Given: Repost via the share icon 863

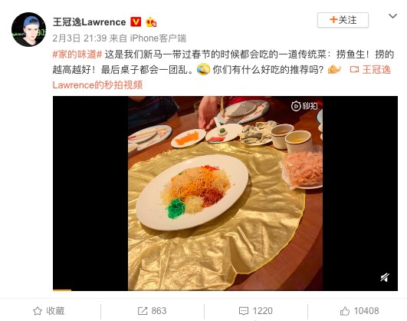Looking at the screenshot, I should 152,311.
